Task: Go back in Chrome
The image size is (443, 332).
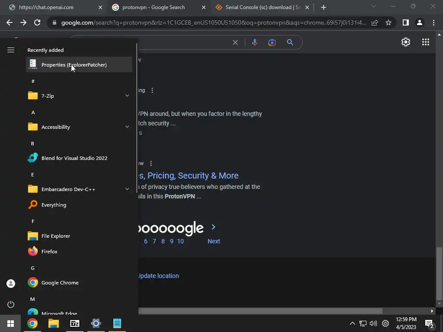Action: click(x=10, y=22)
